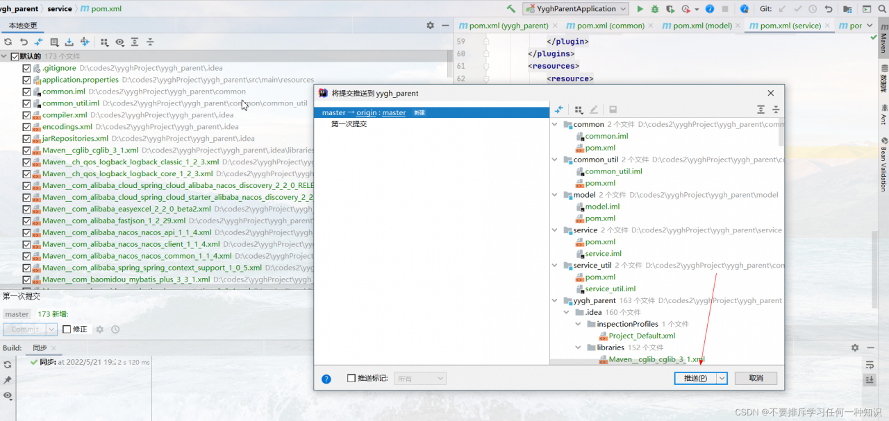Image resolution: width=889 pixels, height=421 pixels.
Task: Show hidden editor tabs dropdown chevron
Action: (870, 26)
